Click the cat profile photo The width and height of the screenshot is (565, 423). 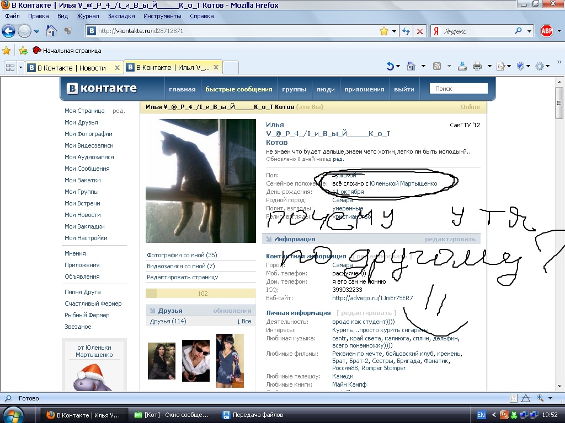coord(201,181)
